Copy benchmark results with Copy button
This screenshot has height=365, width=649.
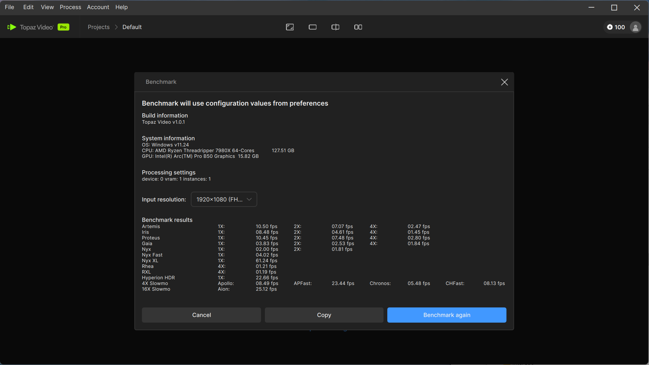pos(324,315)
